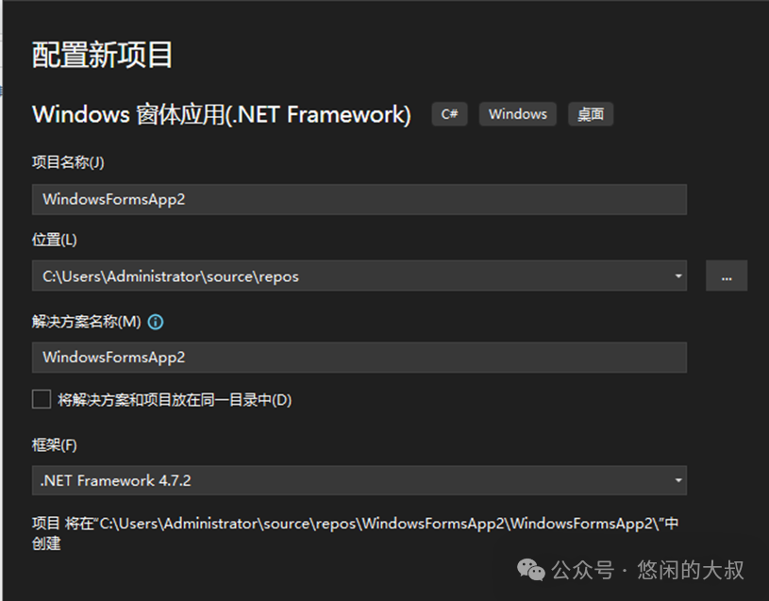The width and height of the screenshot is (769, 601).
Task: Click the 项目名称(J) label
Action: (x=68, y=162)
